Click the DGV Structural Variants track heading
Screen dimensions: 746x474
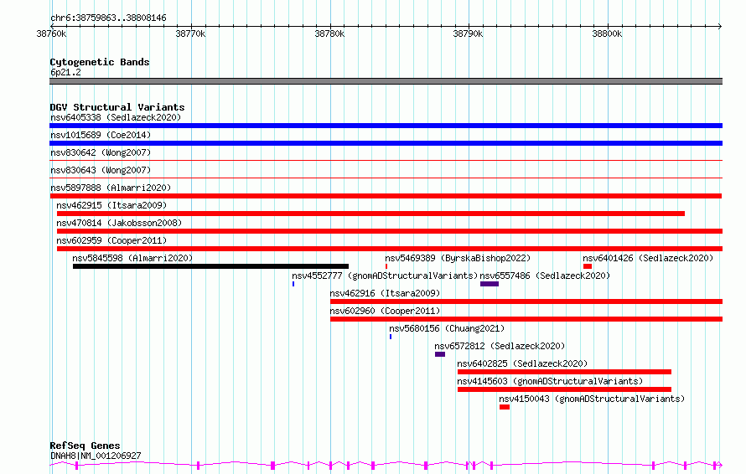tap(117, 107)
